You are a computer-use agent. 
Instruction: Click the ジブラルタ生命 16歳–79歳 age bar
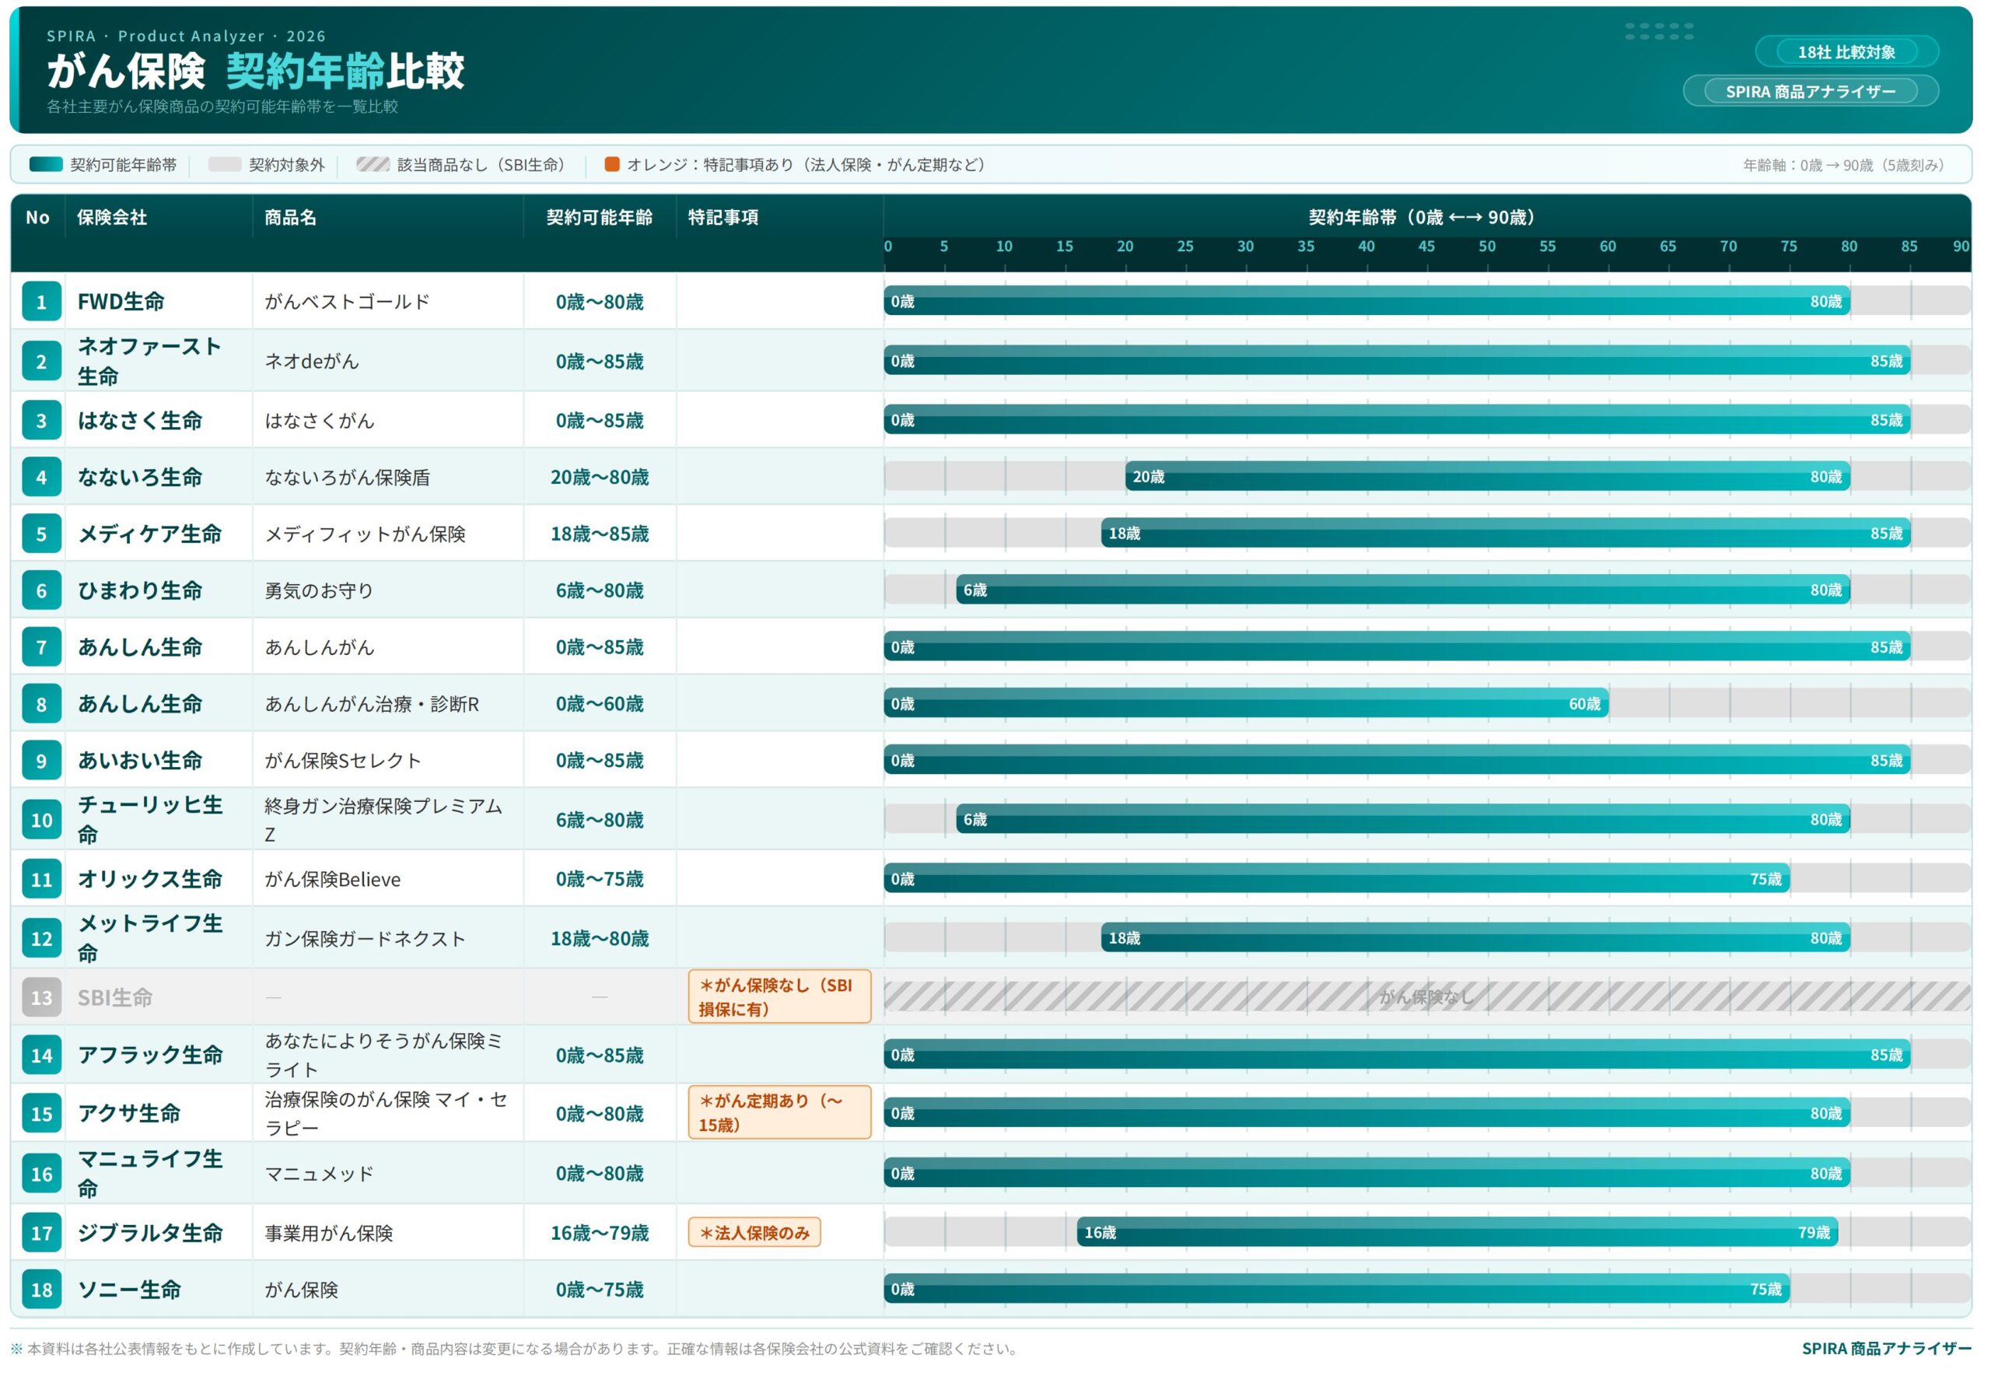[x=1457, y=1234]
